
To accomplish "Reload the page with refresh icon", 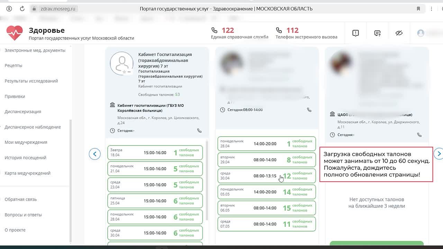I will (x=22, y=9).
